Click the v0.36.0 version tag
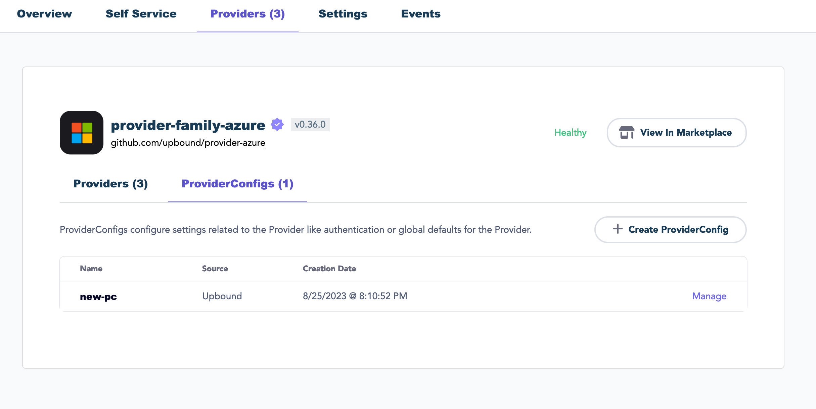 (310, 125)
